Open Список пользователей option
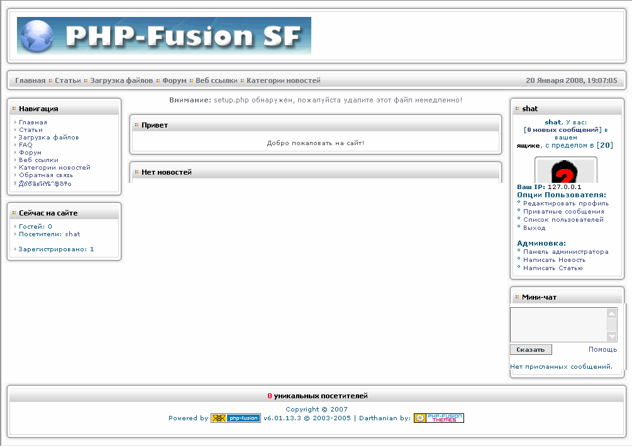The height and width of the screenshot is (446, 632). (563, 220)
